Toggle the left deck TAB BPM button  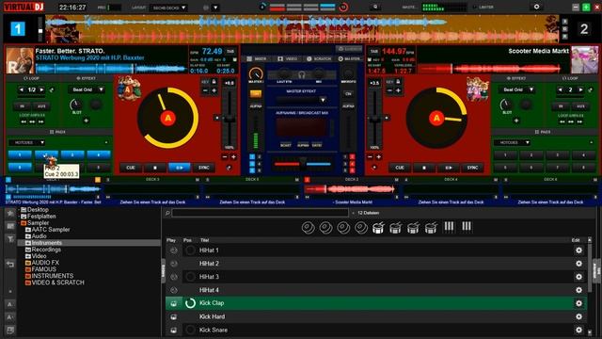coord(230,52)
